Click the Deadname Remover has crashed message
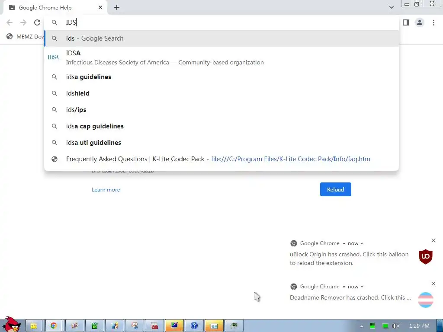 350,297
